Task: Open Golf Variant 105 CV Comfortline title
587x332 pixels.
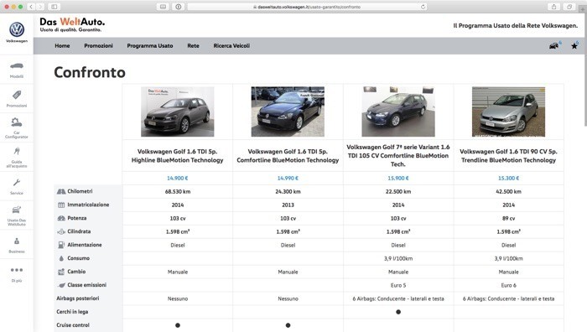Action: tap(398, 156)
